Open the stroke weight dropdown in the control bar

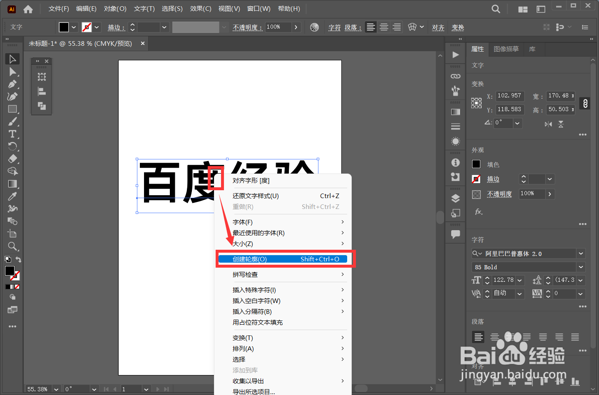[164, 27]
